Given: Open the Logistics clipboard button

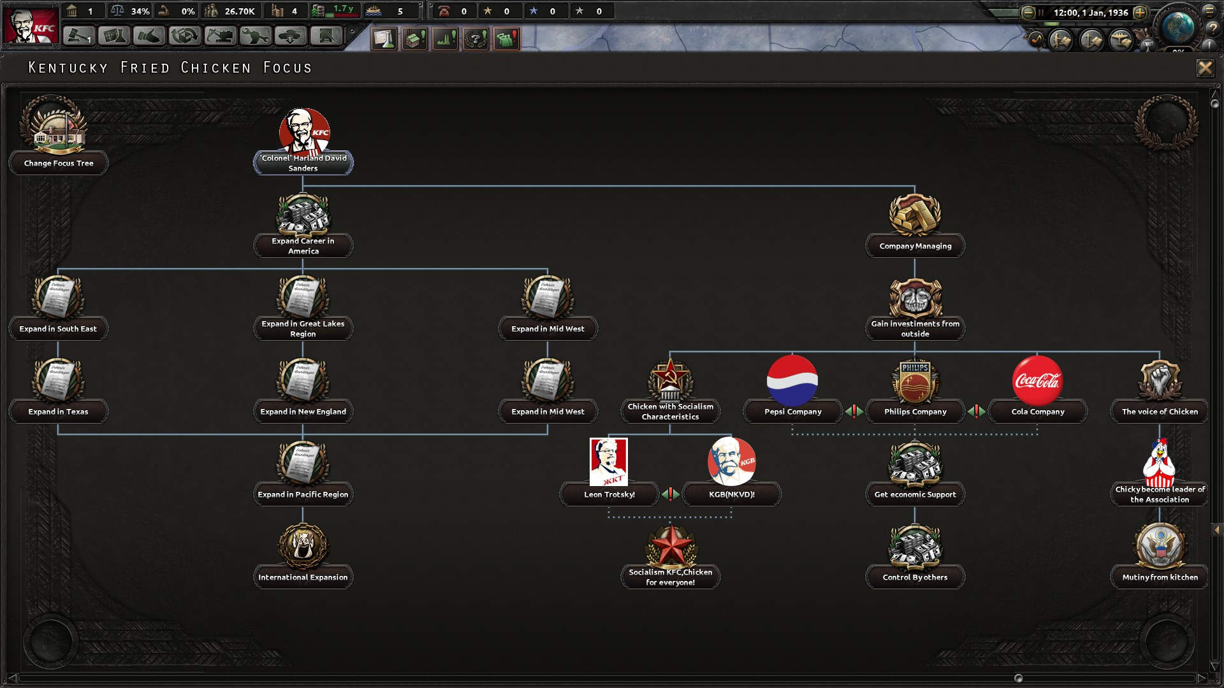Looking at the screenshot, I should [x=326, y=36].
